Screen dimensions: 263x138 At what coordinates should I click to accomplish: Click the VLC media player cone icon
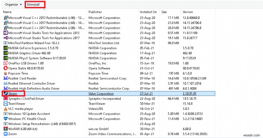coord(6,109)
